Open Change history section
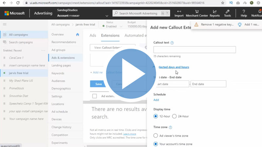The width and height of the screenshot is (262, 147). [61, 127]
